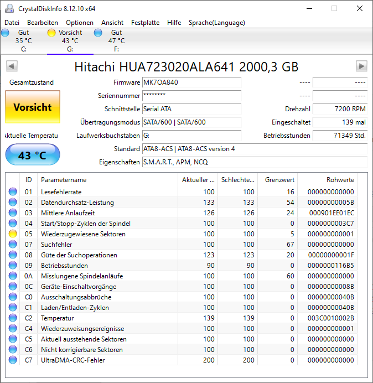Open the Datei menu
The height and width of the screenshot is (383, 373).
(x=12, y=23)
